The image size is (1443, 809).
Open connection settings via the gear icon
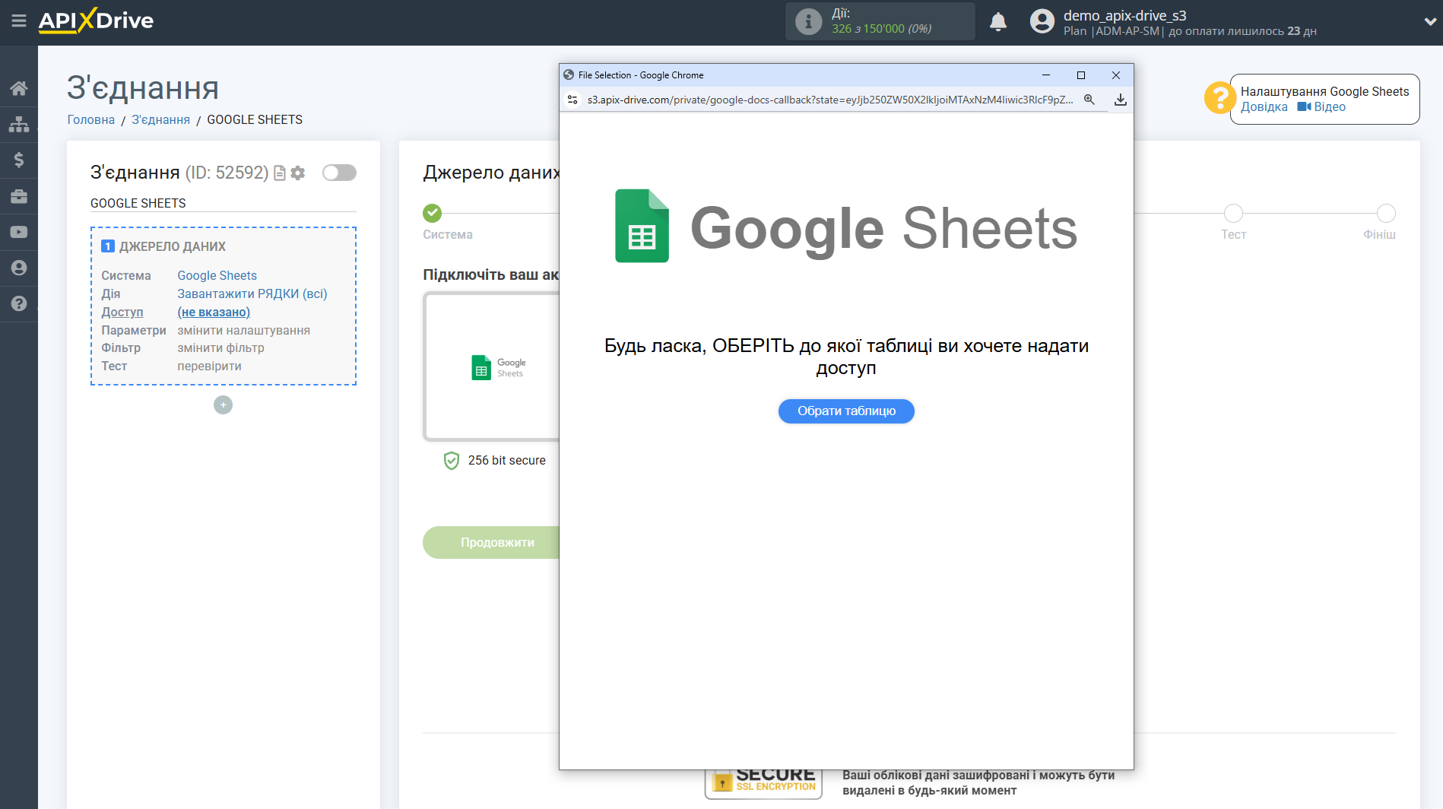tap(297, 173)
